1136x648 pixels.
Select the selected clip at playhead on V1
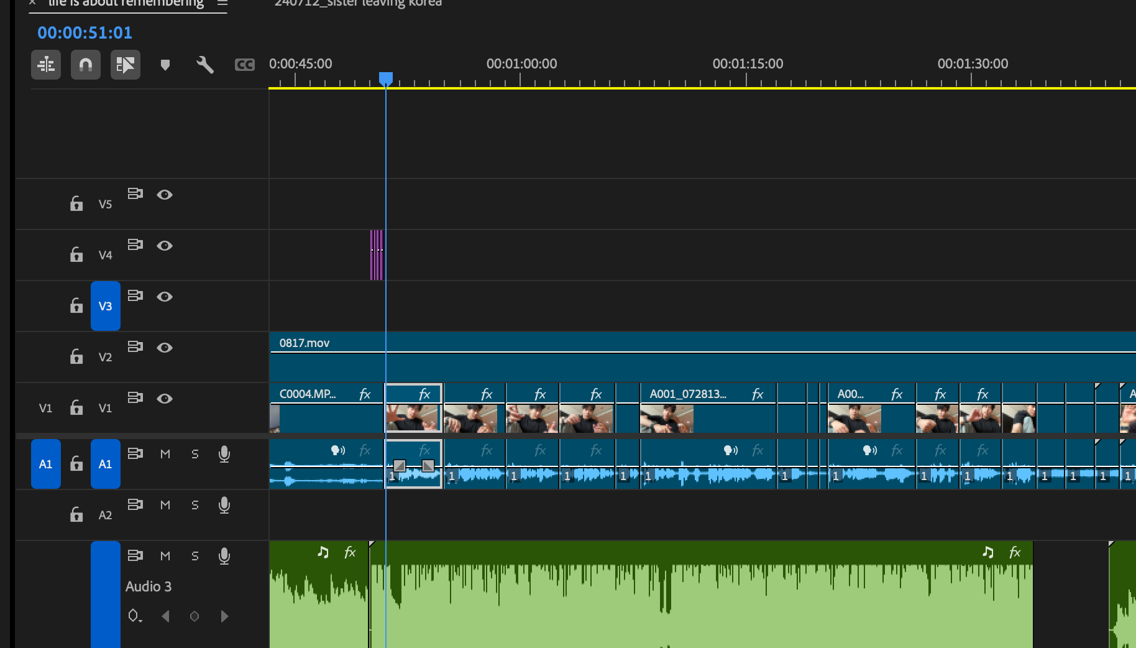coord(414,408)
